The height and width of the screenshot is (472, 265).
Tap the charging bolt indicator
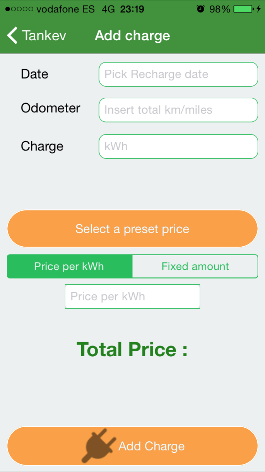[x=259, y=9]
